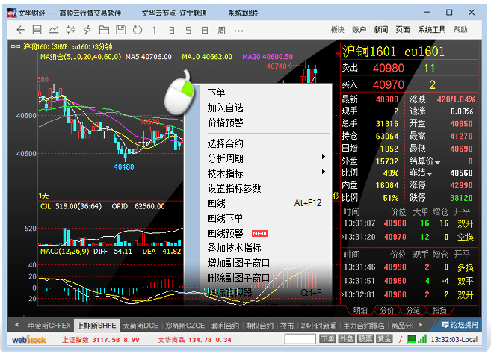491x360 pixels.
Task: Open the 结算价 dropdown arrow
Action: (439, 162)
